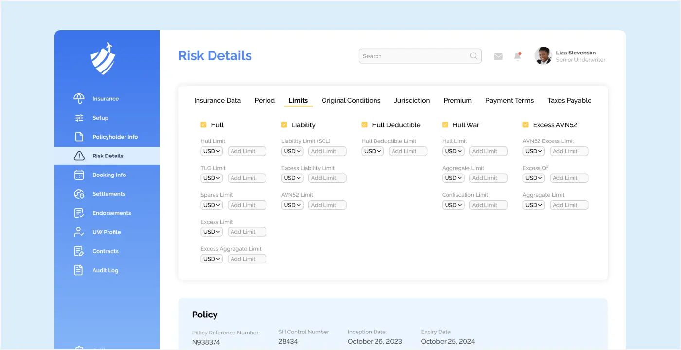This screenshot has width=681, height=350.
Task: Uncheck the Hull checkbox
Action: click(x=204, y=125)
